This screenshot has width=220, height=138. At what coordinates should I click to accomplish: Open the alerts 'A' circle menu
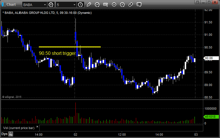tap(122, 5)
